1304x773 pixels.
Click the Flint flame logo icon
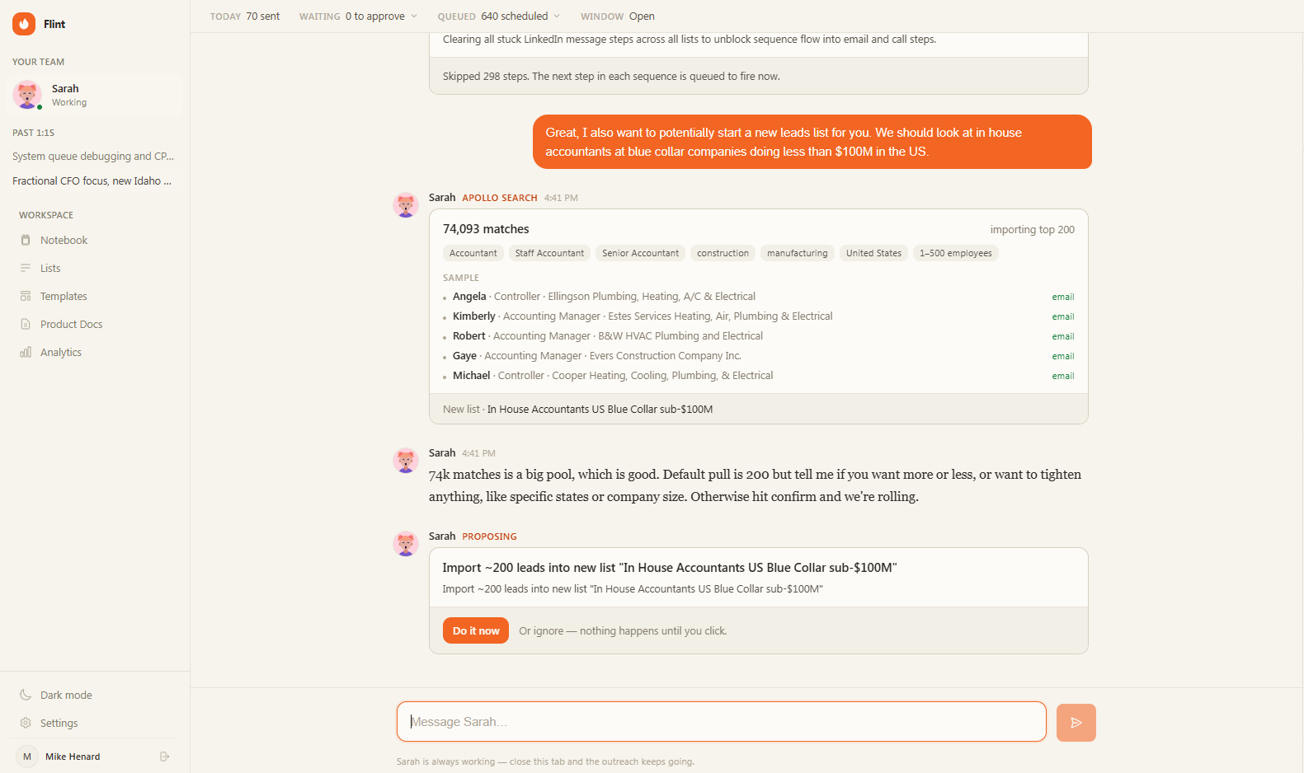[24, 24]
